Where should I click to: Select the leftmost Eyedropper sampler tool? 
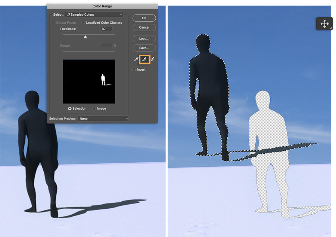(136, 59)
